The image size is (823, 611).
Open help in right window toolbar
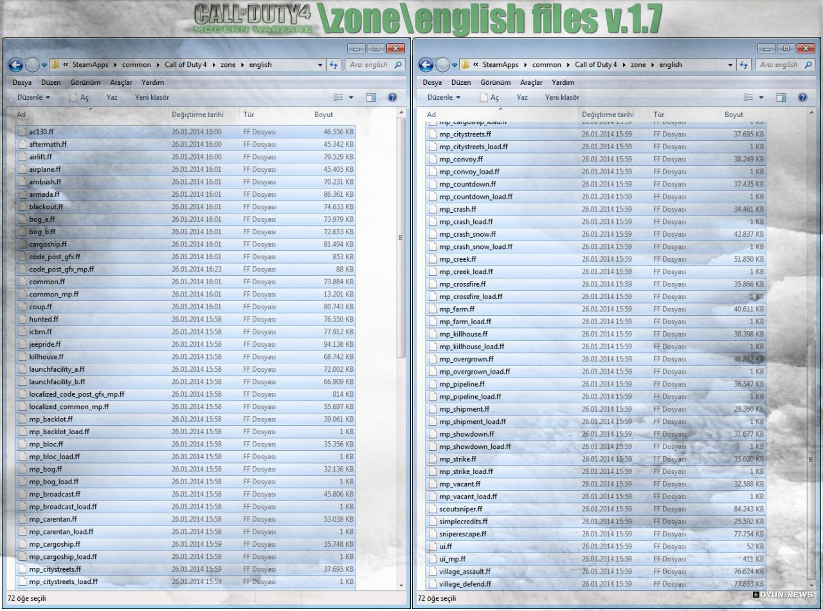(x=802, y=98)
